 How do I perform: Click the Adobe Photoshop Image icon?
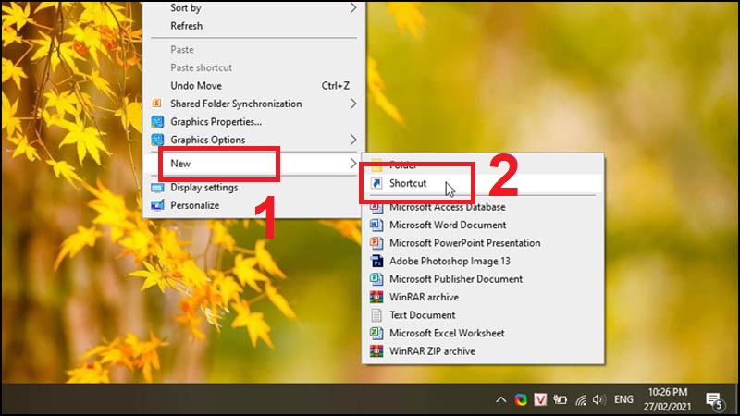click(x=376, y=261)
